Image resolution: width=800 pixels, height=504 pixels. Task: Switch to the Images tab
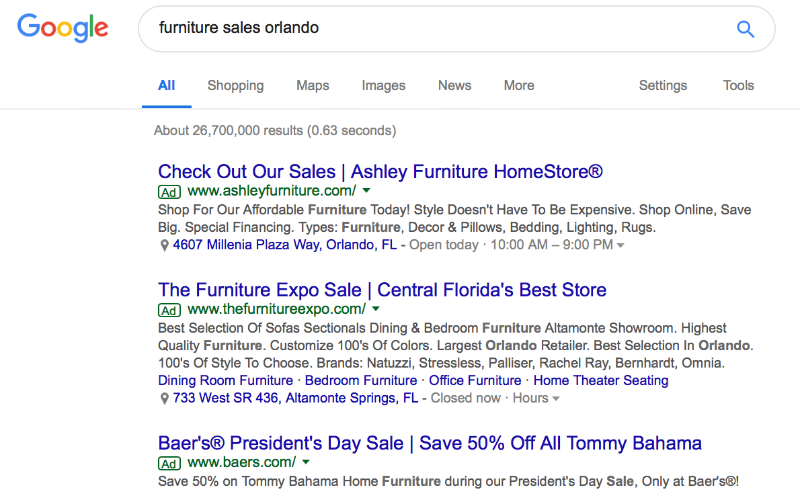pyautogui.click(x=383, y=85)
